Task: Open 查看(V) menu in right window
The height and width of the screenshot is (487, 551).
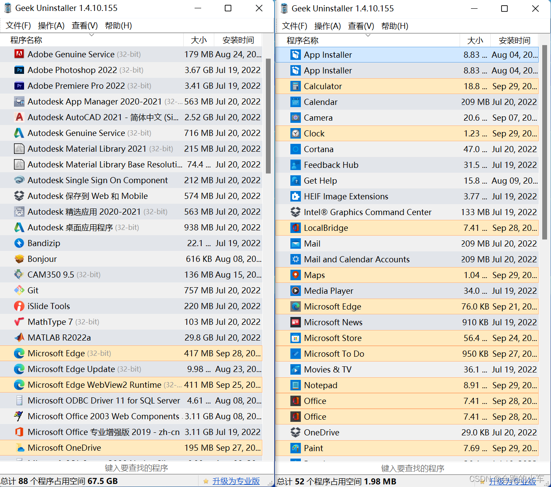Action: pyautogui.click(x=361, y=26)
